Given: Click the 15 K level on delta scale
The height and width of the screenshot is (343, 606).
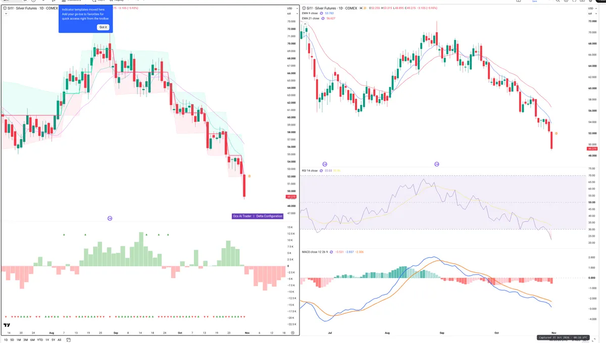Looking at the screenshot, I should [291, 227].
